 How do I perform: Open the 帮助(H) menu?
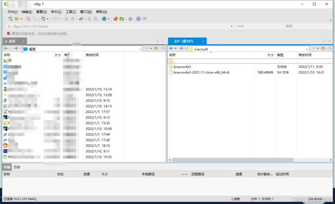point(101,12)
